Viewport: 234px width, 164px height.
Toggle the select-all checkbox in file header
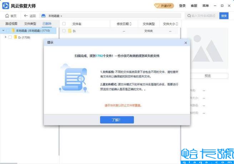coord(64,24)
